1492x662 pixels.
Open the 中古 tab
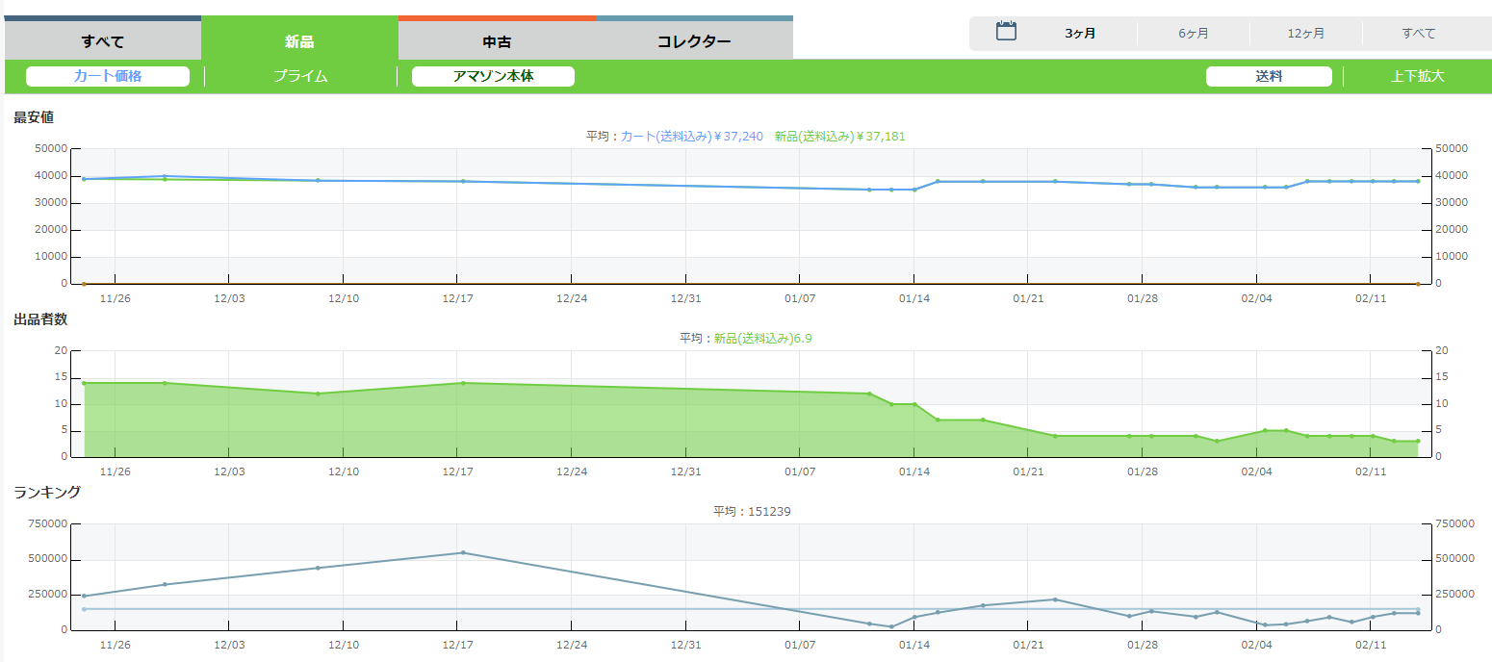[x=497, y=41]
